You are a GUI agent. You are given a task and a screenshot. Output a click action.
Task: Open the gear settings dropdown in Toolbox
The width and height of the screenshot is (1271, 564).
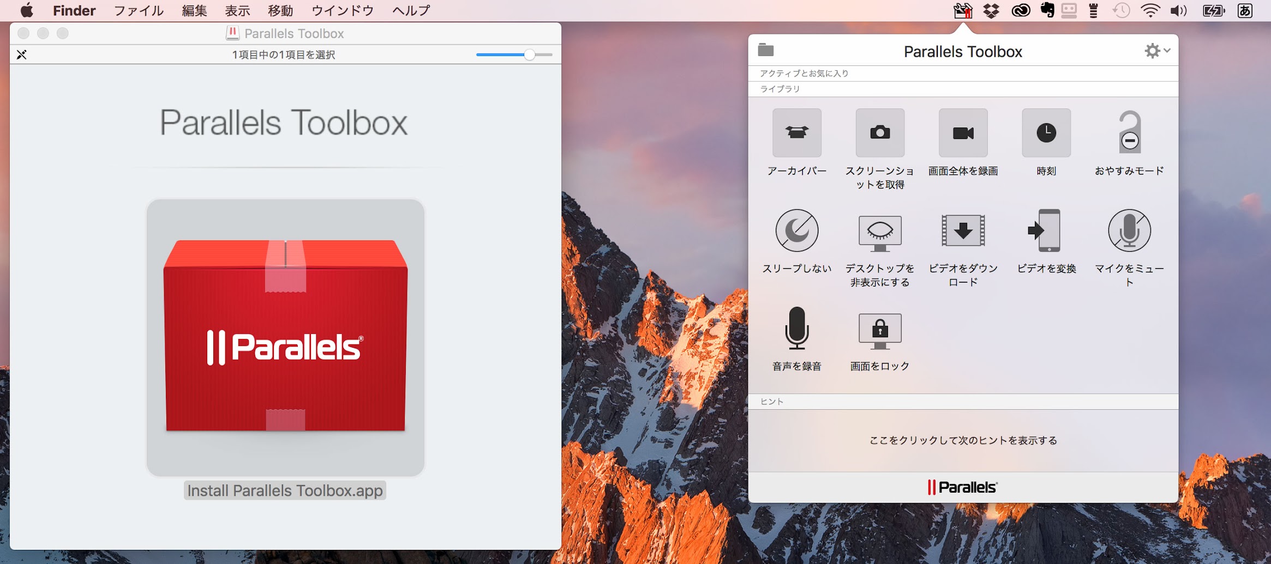coord(1157,51)
